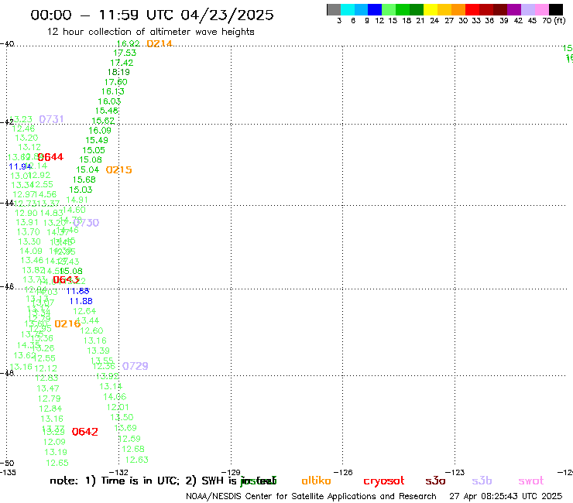Click the 14.06 wave height value

pos(115,397)
